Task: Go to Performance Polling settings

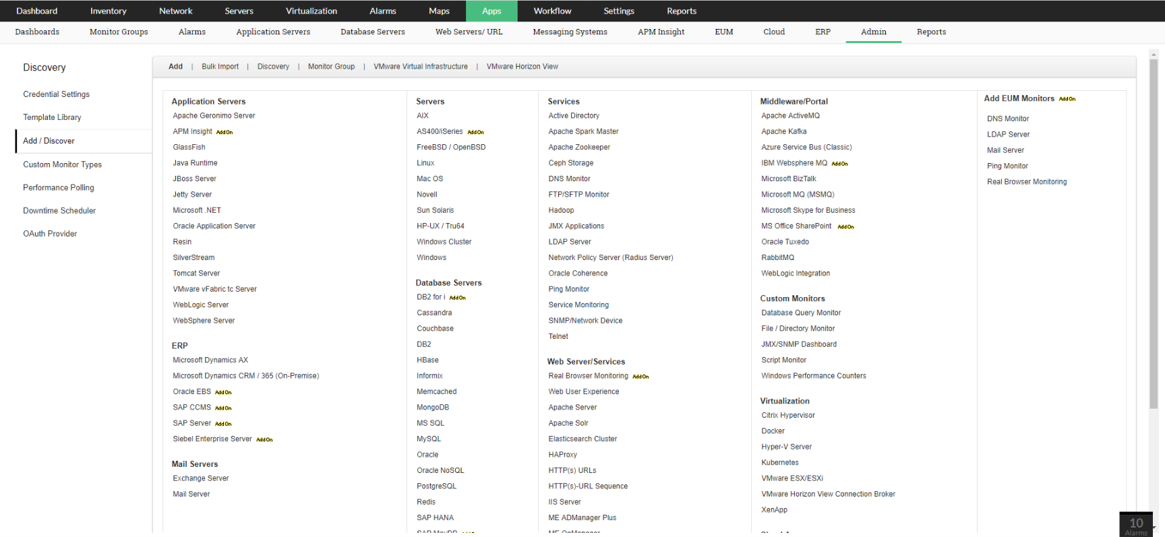Action: [x=59, y=187]
